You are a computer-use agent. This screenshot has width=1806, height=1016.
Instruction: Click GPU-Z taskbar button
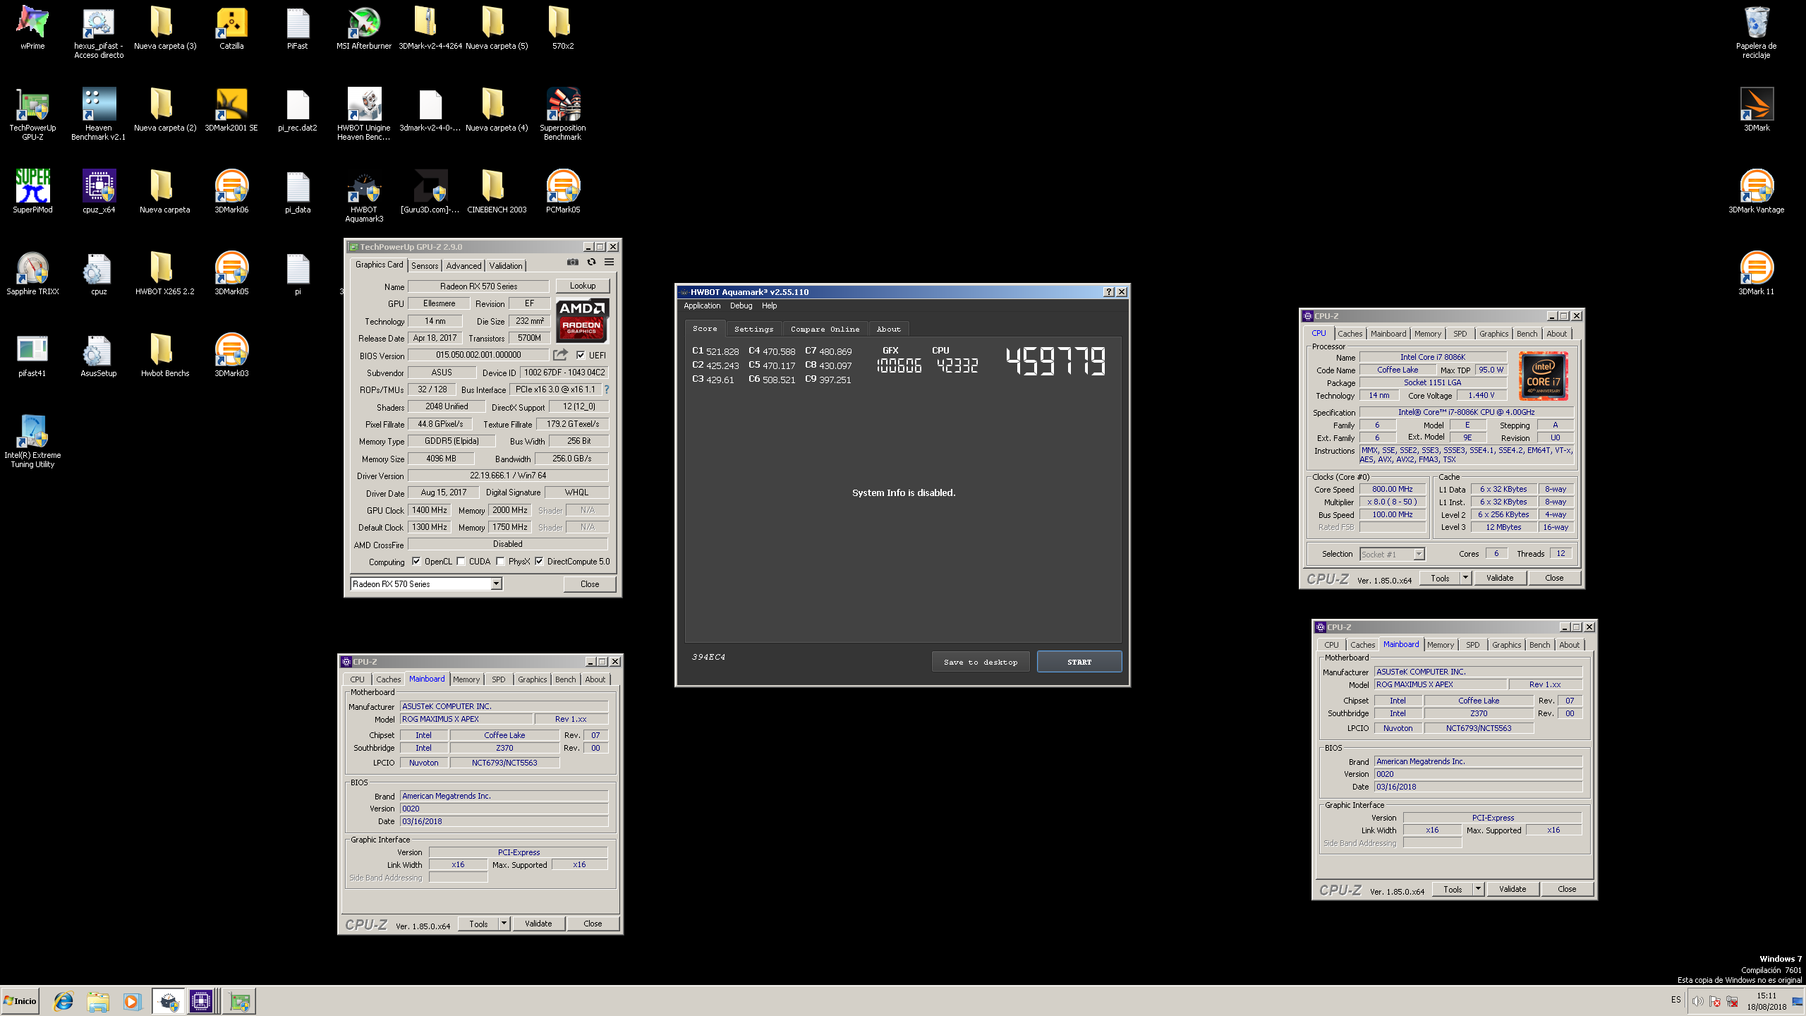coord(239,1001)
